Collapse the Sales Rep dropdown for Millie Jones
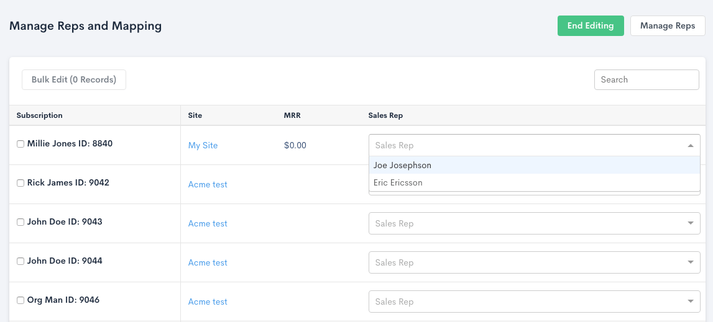Screen dimensions: 713x322 click(x=690, y=146)
